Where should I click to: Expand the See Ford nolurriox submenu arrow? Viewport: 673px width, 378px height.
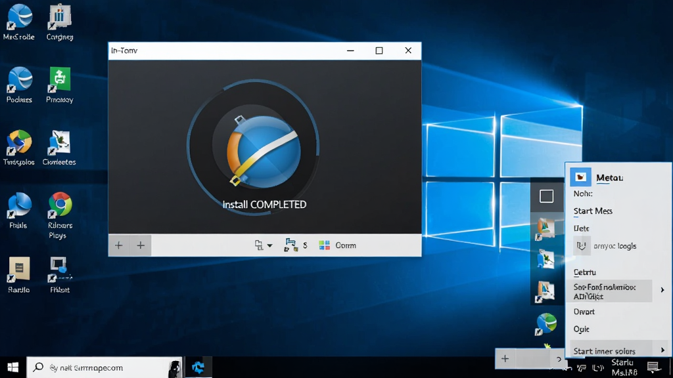[x=662, y=290]
